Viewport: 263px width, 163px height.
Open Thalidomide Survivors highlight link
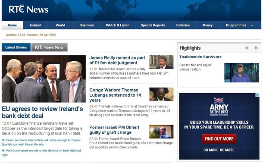pos(200,57)
